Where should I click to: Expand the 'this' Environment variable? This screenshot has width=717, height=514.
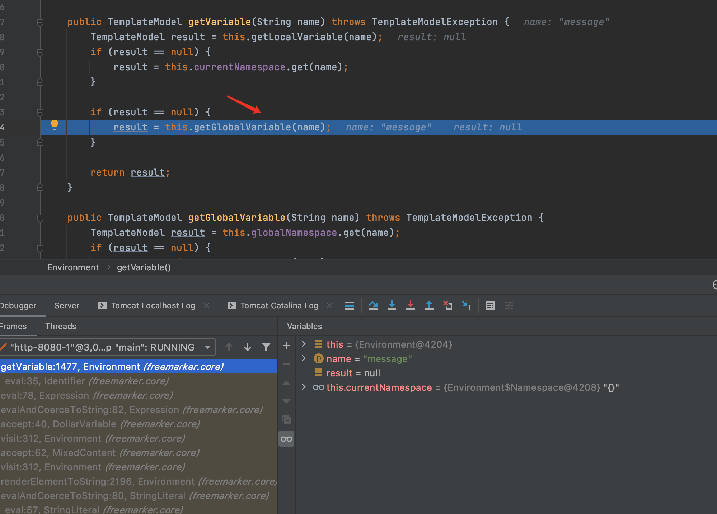click(304, 344)
